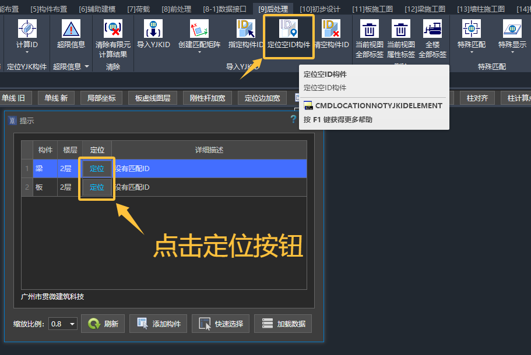Click the 刷新 button
531x355 pixels.
(103, 324)
